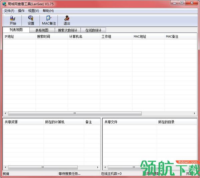The height and width of the screenshot is (178, 200).
Task: Switch to the 在线数统计 tab
Action: tap(93, 30)
